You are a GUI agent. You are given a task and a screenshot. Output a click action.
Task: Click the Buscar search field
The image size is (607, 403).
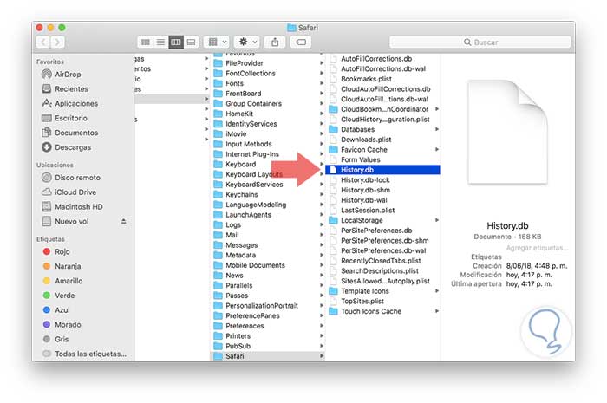click(x=480, y=42)
